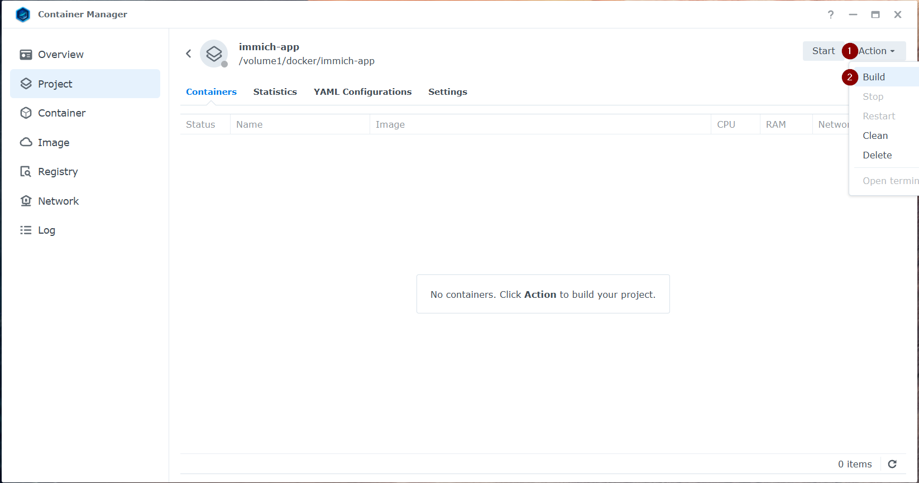Choose Build from the Action menu
Viewport: 919px width, 483px height.
pos(884,77)
